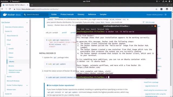Expand the Docker EE sidebar section
This screenshot has height=97, width=173.
tap(27, 94)
